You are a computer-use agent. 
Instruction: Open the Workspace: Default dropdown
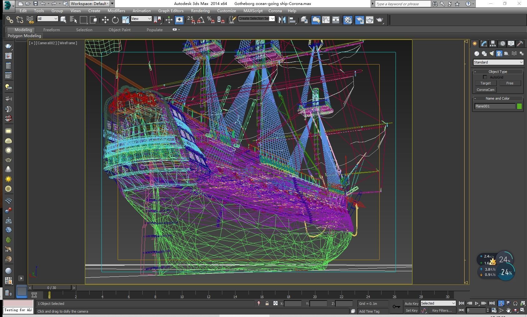coord(89,4)
